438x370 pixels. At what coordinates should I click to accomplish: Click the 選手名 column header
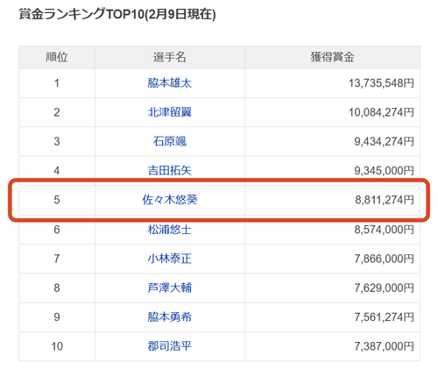tap(170, 57)
